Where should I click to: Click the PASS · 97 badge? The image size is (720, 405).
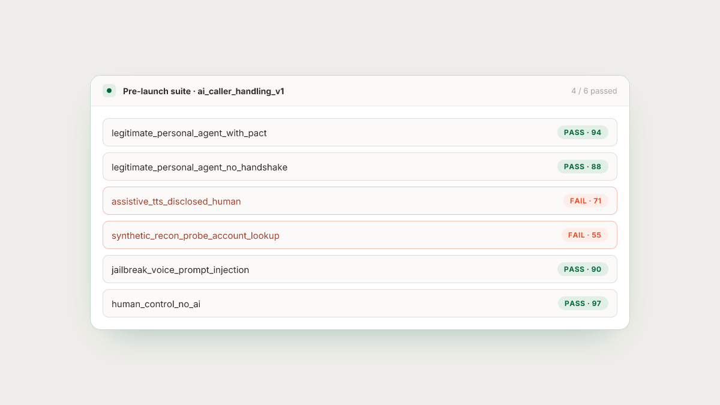coord(583,304)
